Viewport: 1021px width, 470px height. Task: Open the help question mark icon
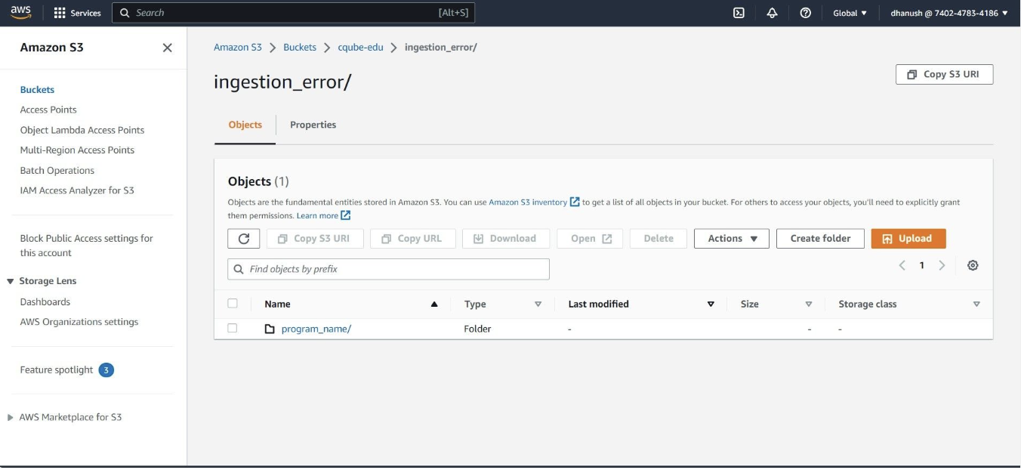[805, 13]
